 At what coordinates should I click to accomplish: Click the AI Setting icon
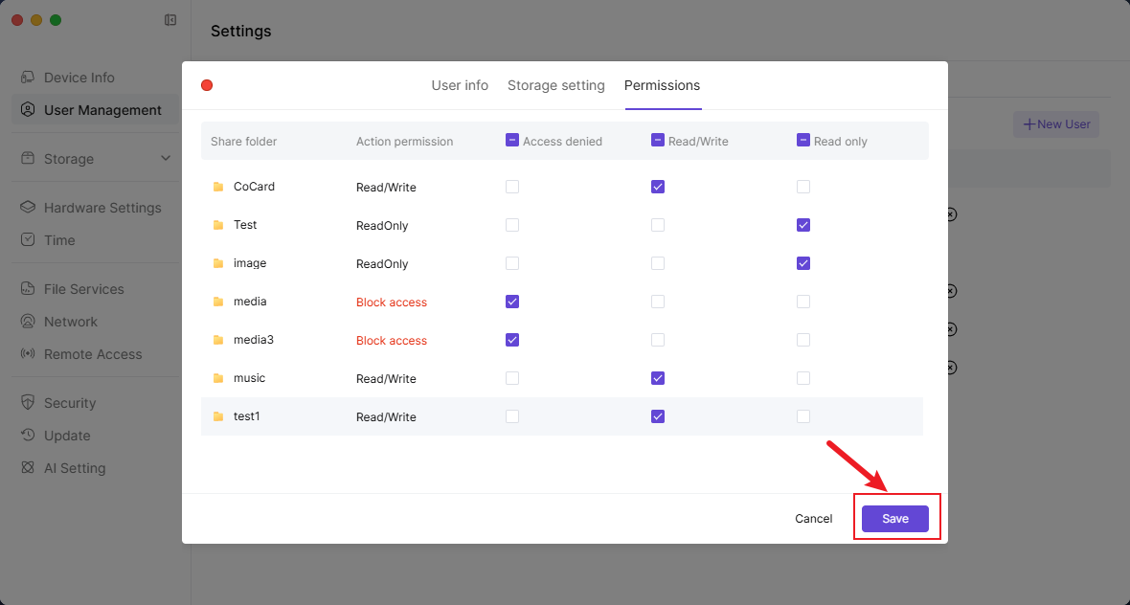click(28, 468)
